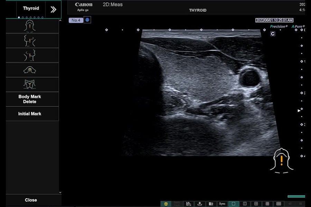Click the focus position arrow on depth scale
The image size is (311, 207).
click(x=299, y=110)
